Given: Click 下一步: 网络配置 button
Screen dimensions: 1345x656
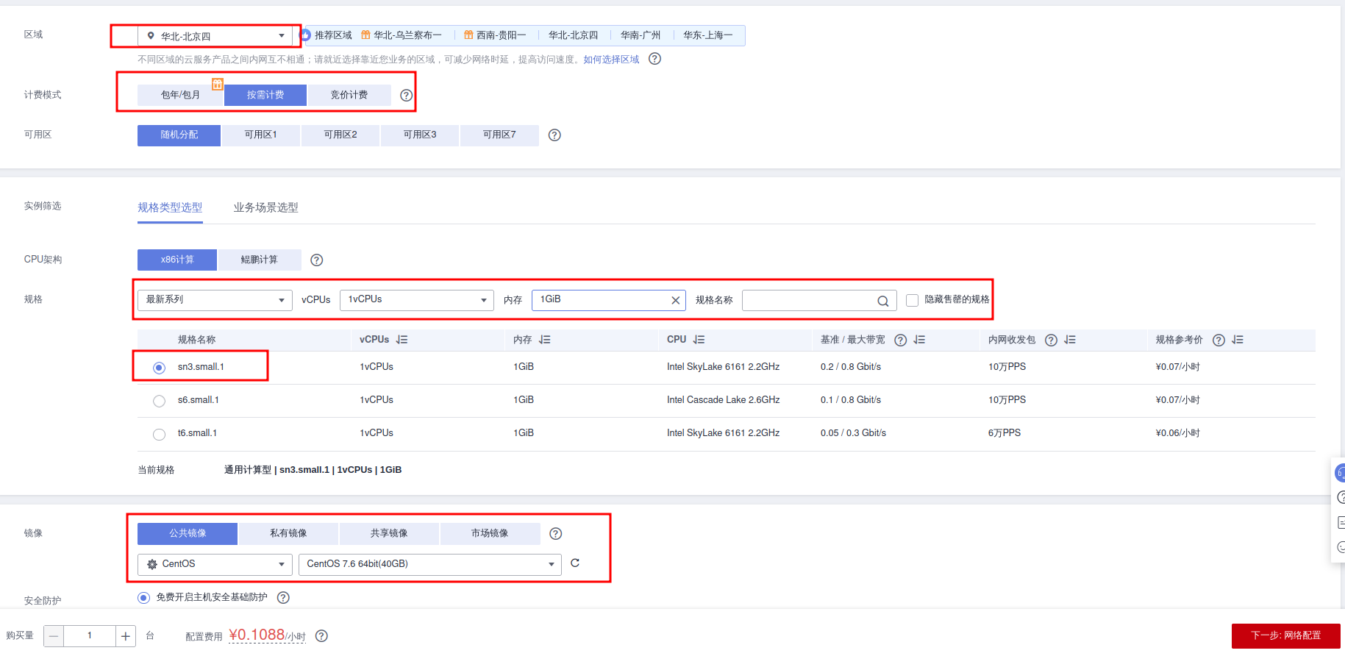Looking at the screenshot, I should (1286, 635).
